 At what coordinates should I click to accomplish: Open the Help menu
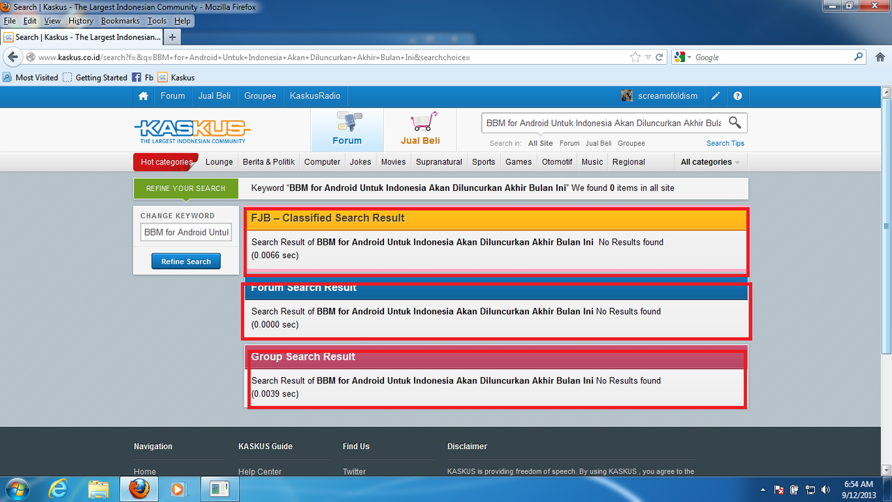click(x=182, y=21)
